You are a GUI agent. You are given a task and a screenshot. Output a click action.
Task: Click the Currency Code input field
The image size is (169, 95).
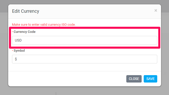tap(84, 40)
